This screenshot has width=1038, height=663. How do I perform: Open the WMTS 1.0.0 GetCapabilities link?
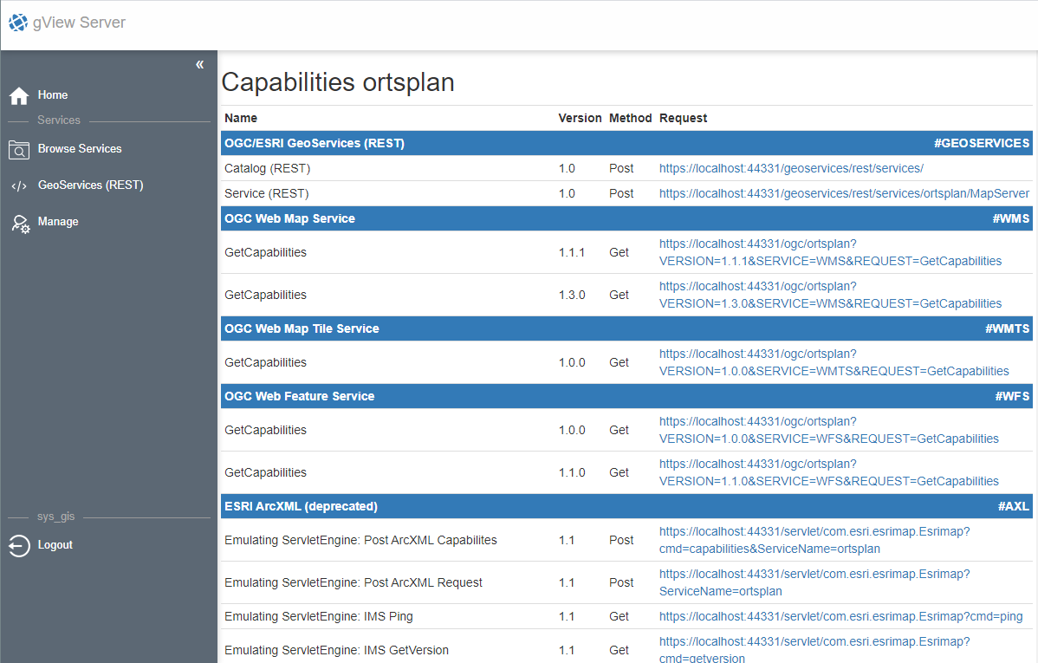[x=834, y=362]
